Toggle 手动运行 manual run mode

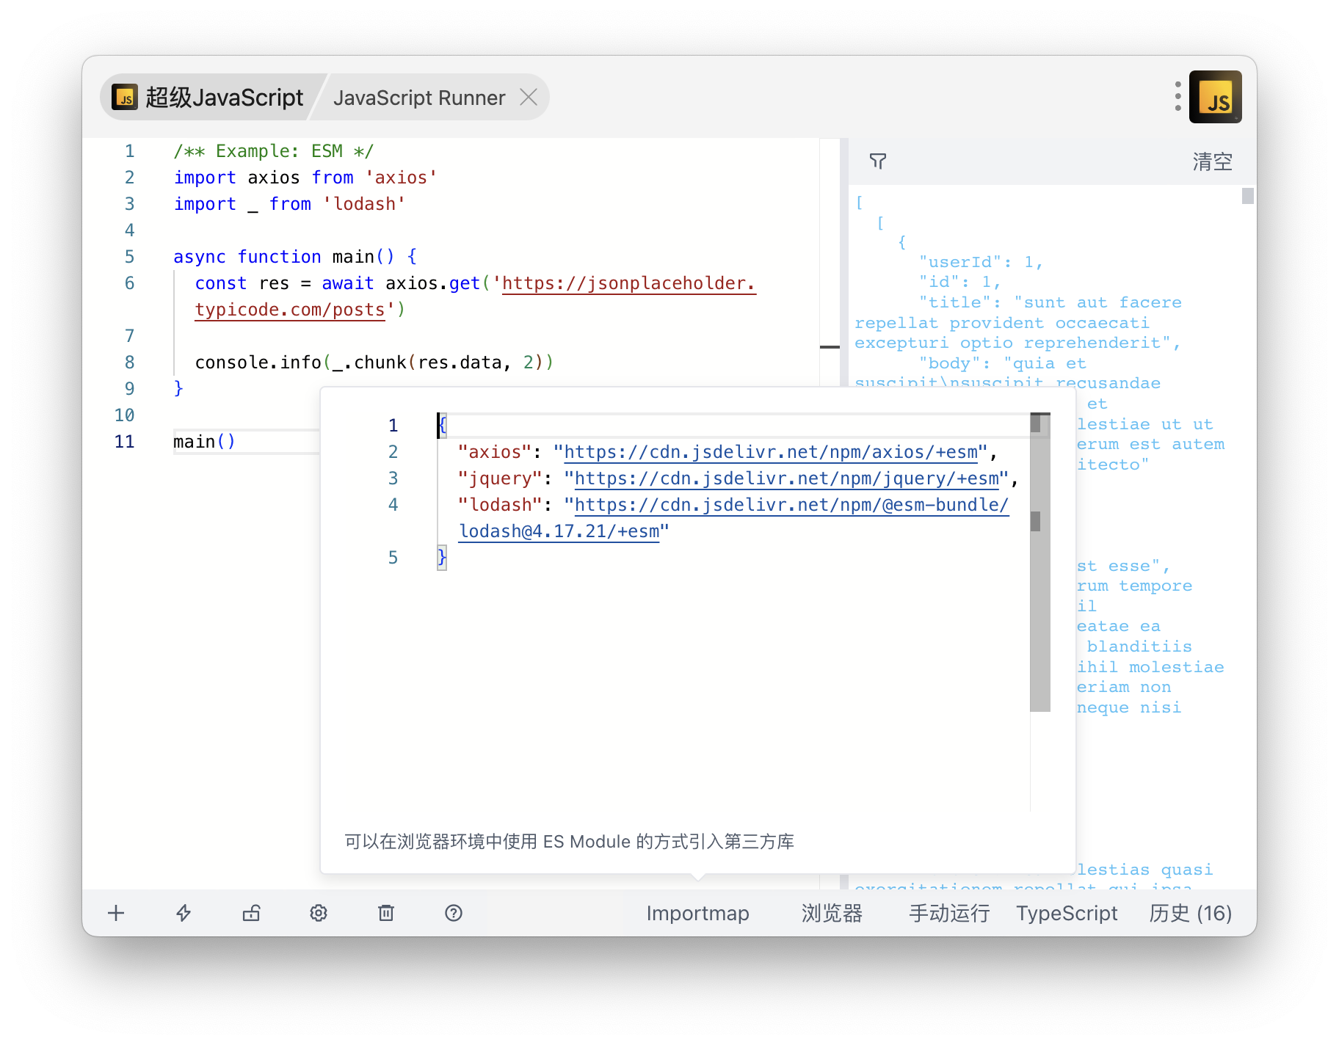(949, 913)
